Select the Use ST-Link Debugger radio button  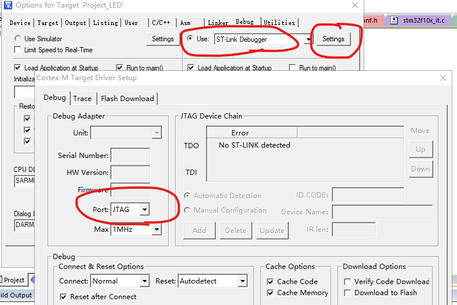pyautogui.click(x=190, y=38)
